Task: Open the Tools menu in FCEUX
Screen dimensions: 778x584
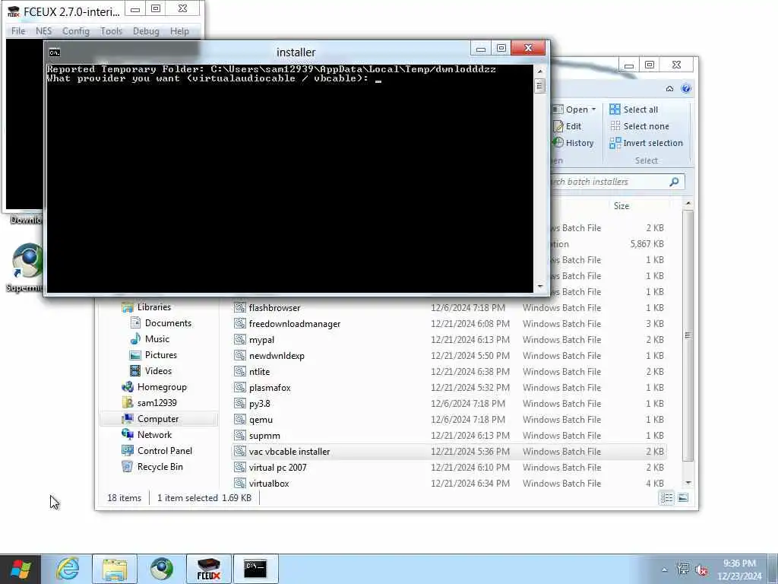Action: 111,30
